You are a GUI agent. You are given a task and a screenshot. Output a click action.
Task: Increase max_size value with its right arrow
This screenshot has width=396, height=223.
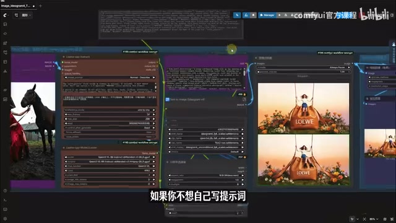click(154, 119)
